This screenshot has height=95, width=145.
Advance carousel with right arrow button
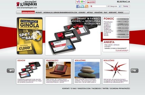[134, 71]
